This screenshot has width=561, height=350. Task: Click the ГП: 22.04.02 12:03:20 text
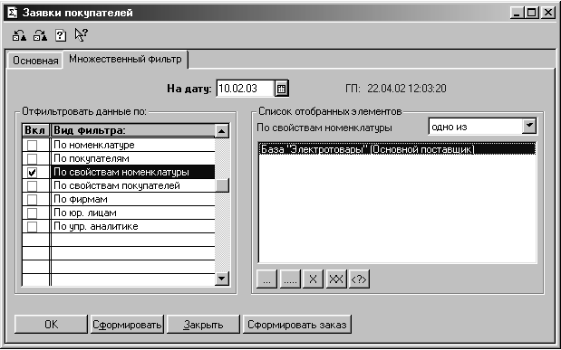pyautogui.click(x=396, y=89)
